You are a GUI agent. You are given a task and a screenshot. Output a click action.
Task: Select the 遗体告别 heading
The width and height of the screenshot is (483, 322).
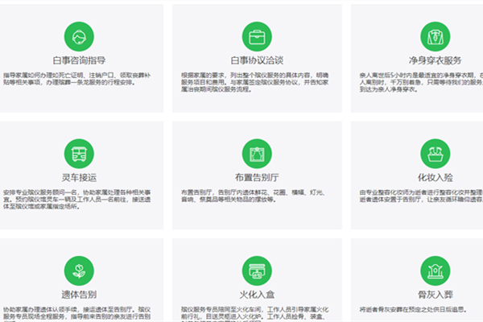coord(79,295)
